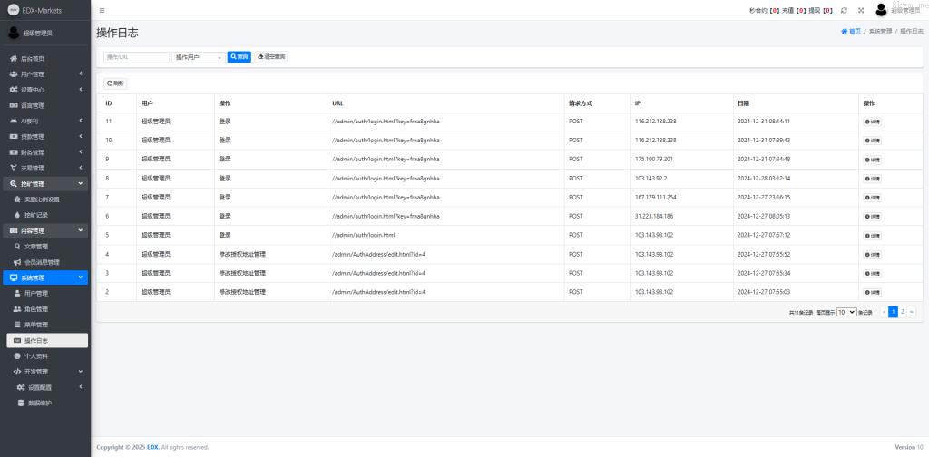The width and height of the screenshot is (929, 457).
Task: Collapse the 系统管理 sidebar section
Action: click(45, 277)
